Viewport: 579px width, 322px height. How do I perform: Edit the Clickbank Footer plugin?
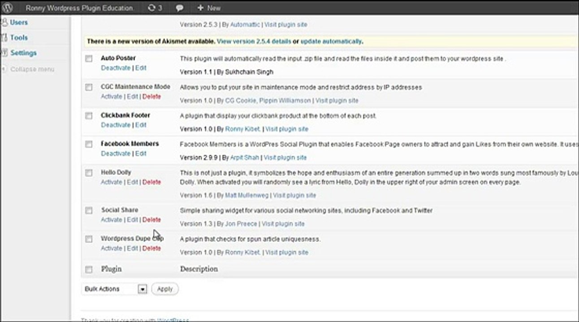pos(141,125)
